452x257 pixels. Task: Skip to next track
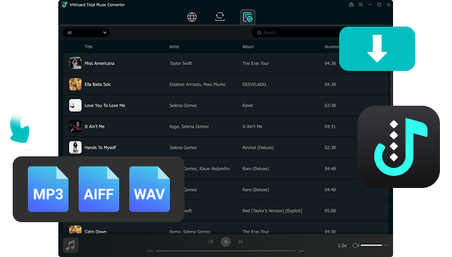point(241,242)
